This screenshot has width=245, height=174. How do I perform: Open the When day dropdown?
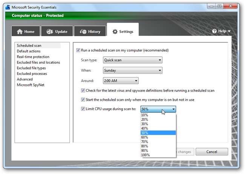tap(133, 70)
